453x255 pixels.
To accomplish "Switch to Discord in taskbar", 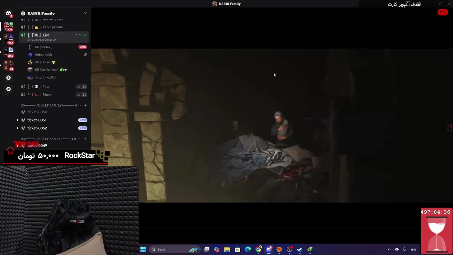I will coord(269,249).
